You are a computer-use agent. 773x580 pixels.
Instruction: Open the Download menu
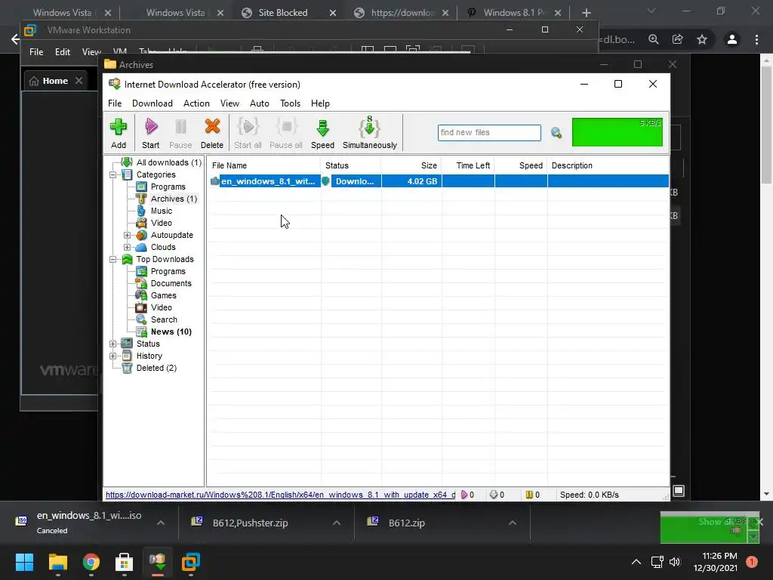point(152,103)
